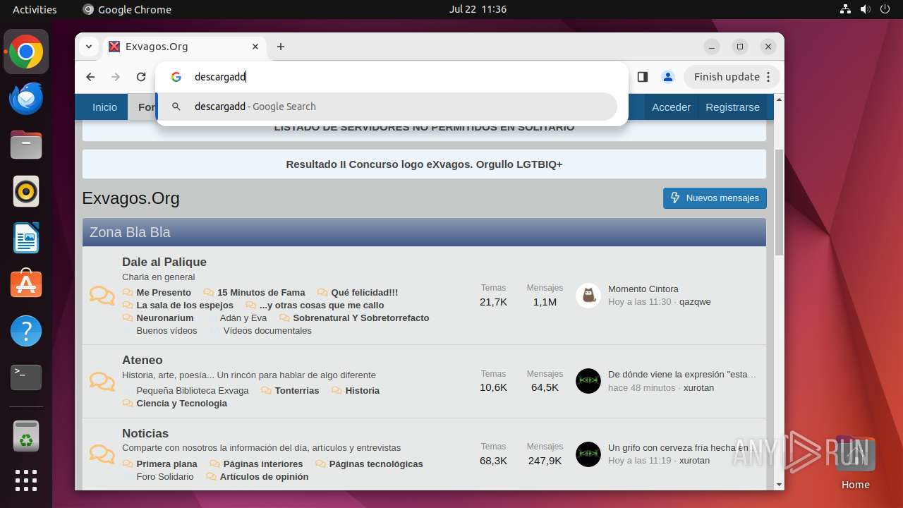The height and width of the screenshot is (508, 903).
Task: Click the Ateneo forum bubble icon
Action: click(x=102, y=382)
